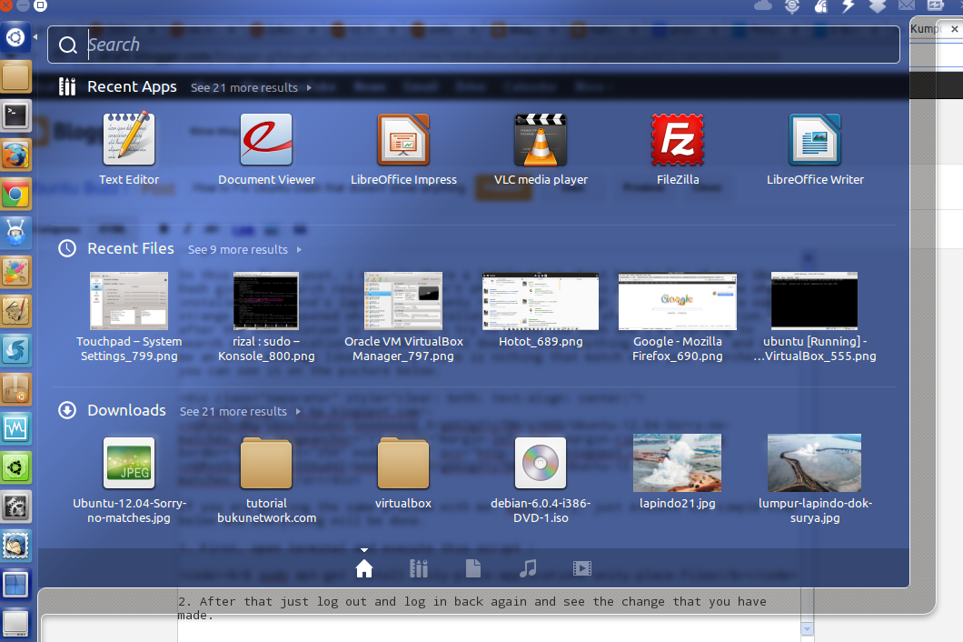Expand Recent Apps to see 21 more results
The width and height of the screenshot is (963, 642).
tap(243, 87)
